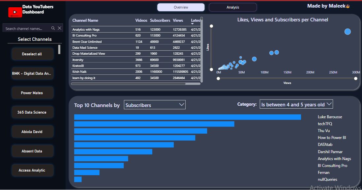Open the Category age dropdown

(296, 104)
